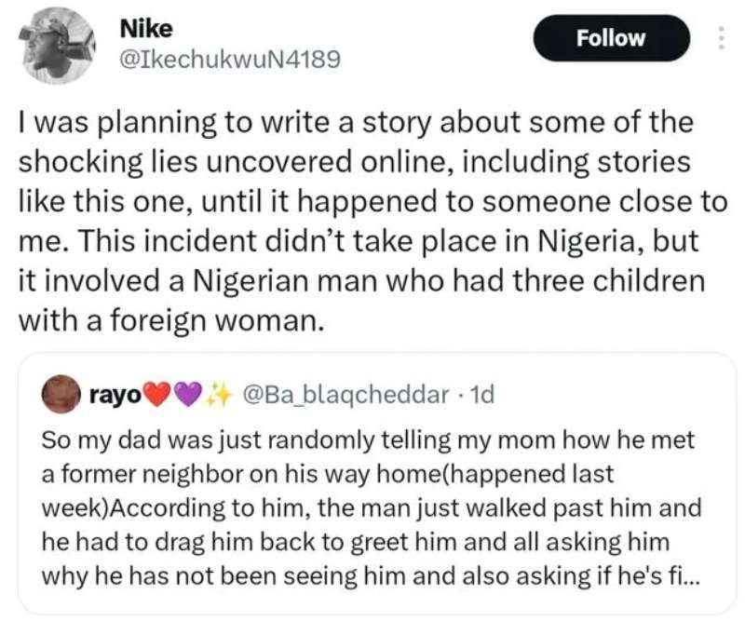745x635 pixels.
Task: Click the display name Nike
Action: click(146, 29)
